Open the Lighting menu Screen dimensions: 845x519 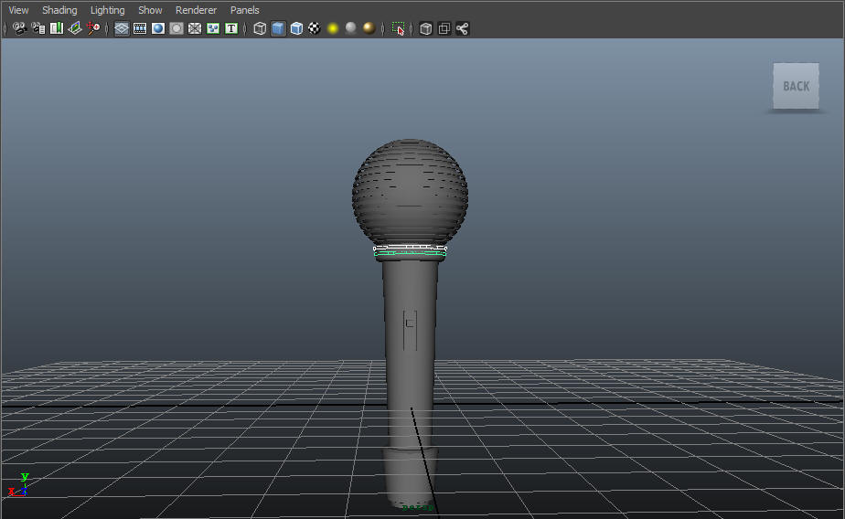[x=108, y=10]
